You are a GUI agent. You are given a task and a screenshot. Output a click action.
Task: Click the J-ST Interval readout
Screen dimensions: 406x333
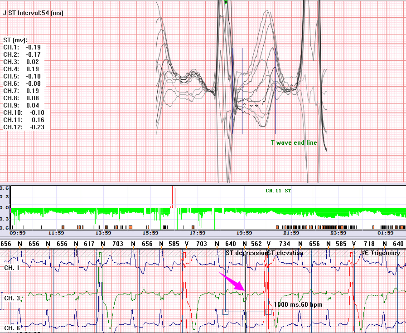click(x=33, y=13)
